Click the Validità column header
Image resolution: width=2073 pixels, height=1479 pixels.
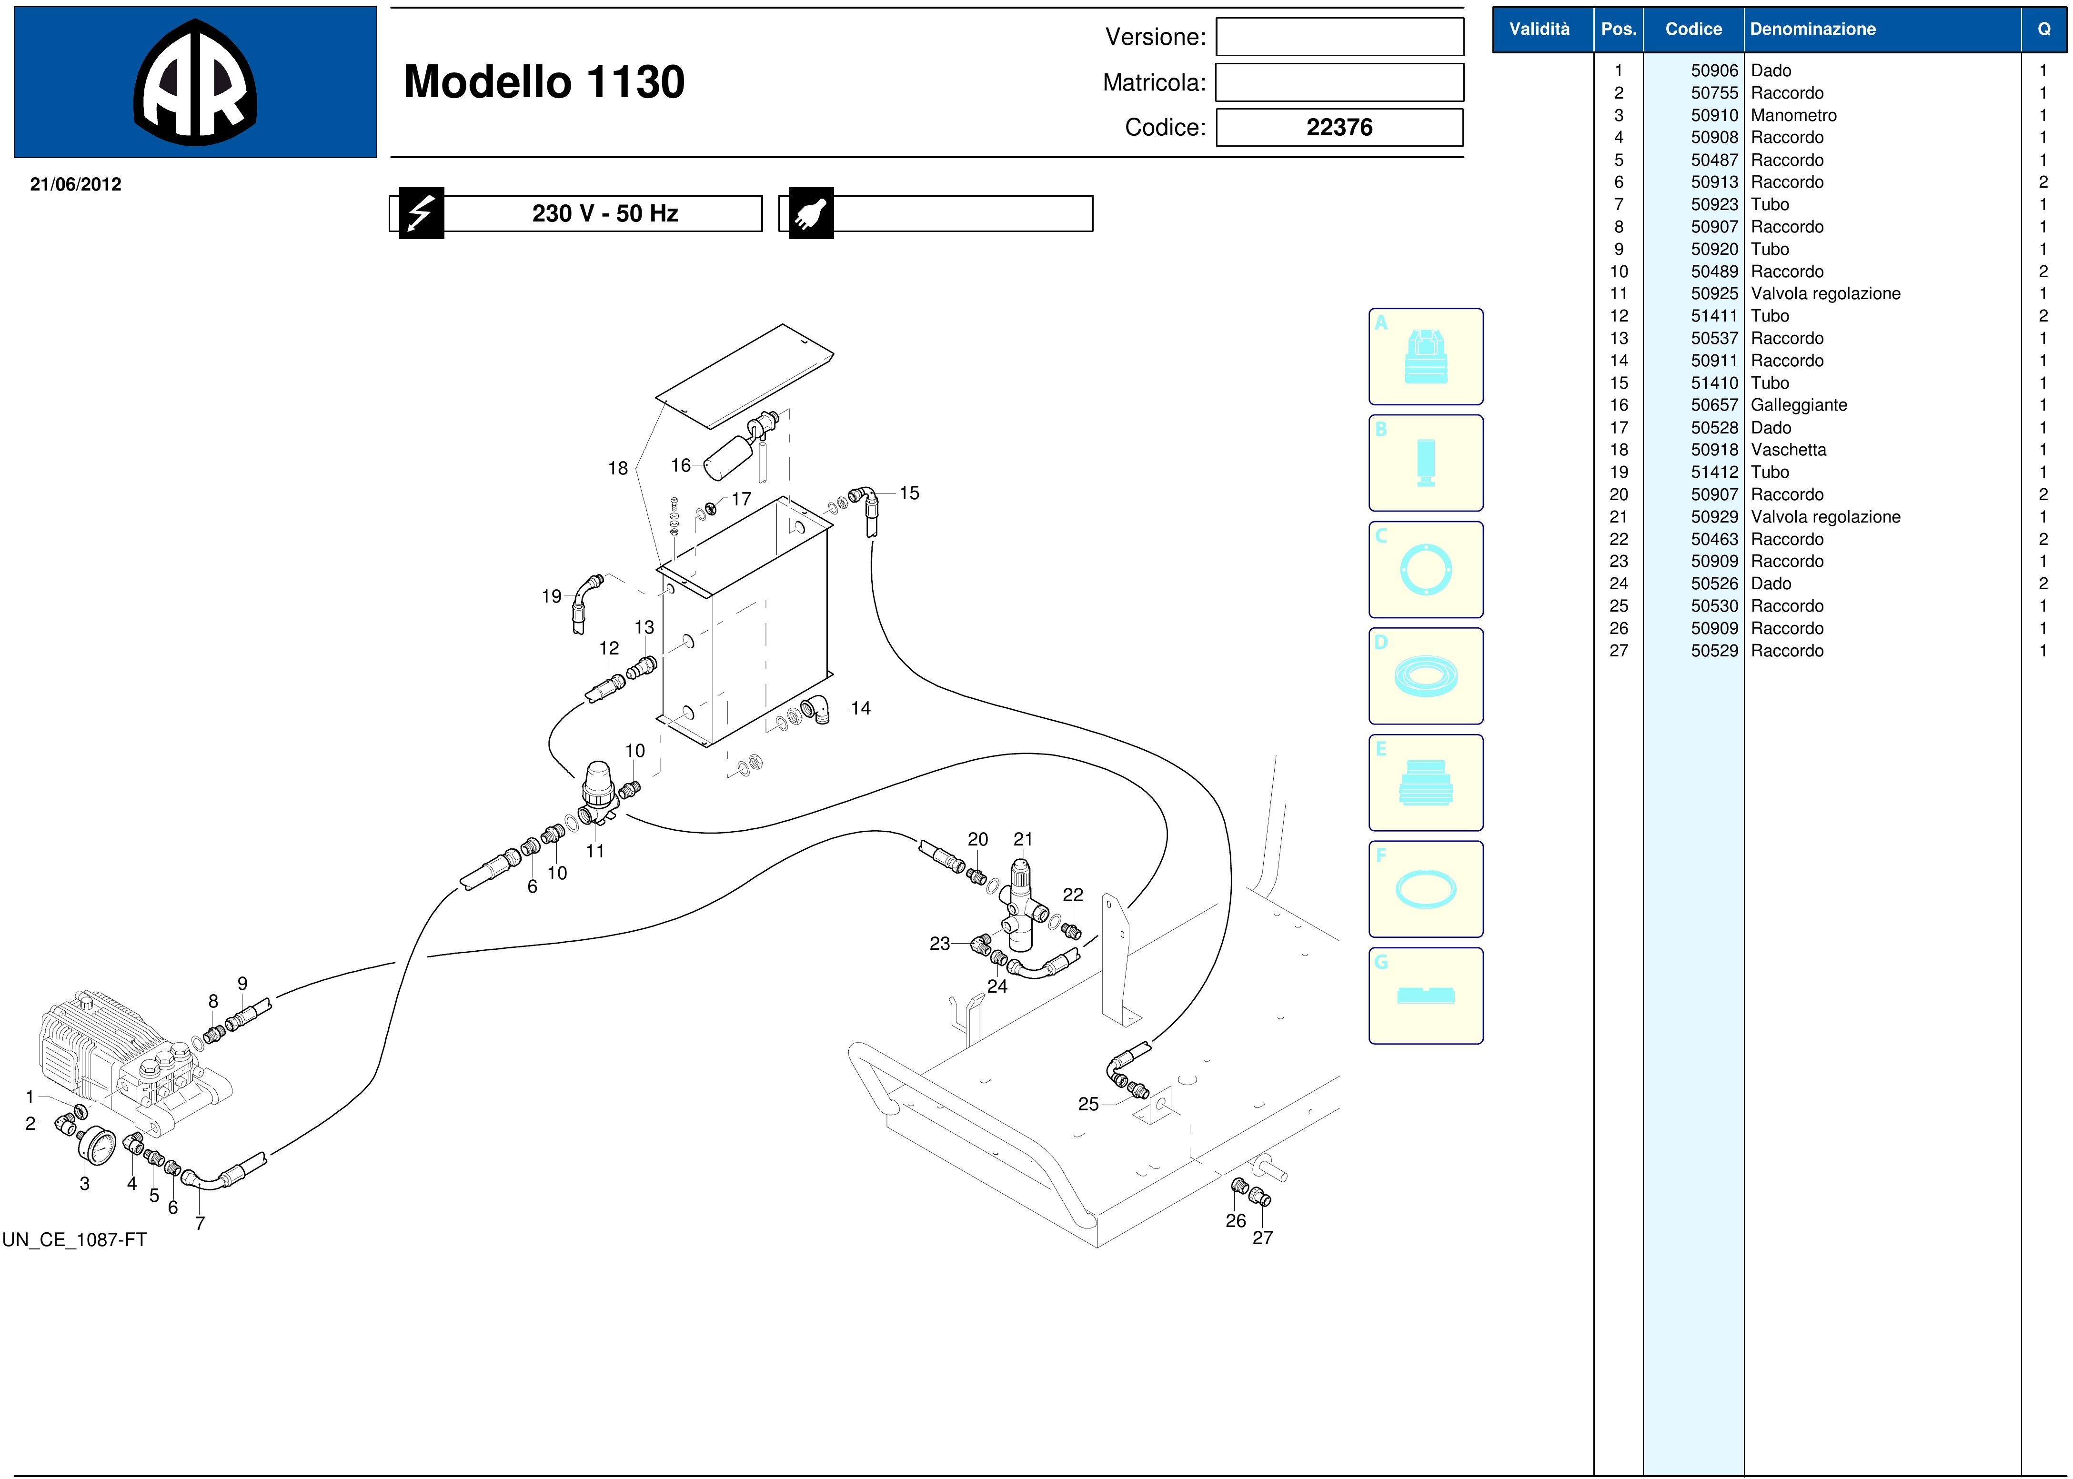pyautogui.click(x=1539, y=29)
